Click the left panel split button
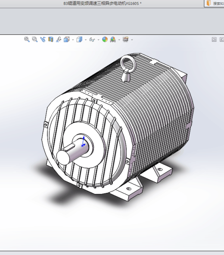The width and height of the screenshot is (224, 255). tap(214, 39)
